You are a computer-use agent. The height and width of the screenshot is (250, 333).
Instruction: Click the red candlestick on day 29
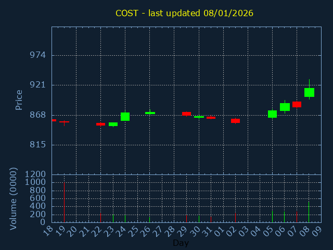(186, 113)
